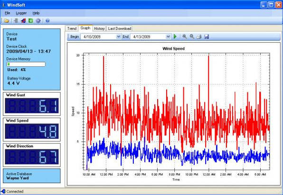The width and height of the screenshot is (283, 195).
Task: Open the Help menu
Action: (x=36, y=13)
